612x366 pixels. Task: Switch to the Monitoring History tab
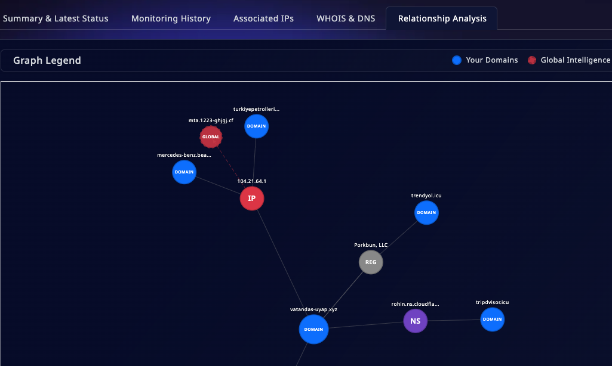(171, 18)
